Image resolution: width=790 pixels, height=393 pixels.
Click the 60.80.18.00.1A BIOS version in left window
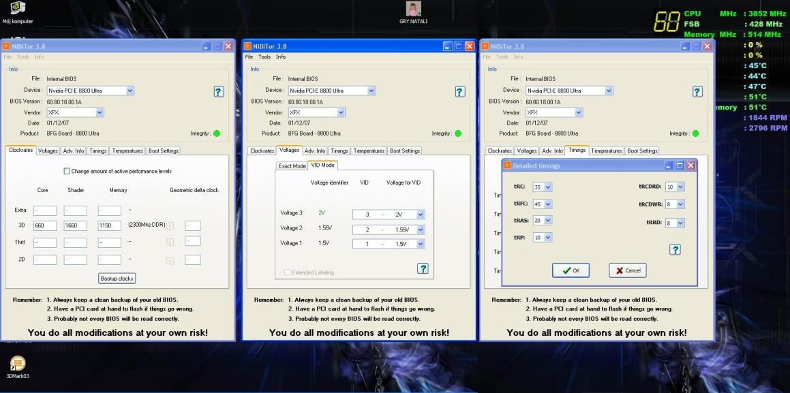63,101
